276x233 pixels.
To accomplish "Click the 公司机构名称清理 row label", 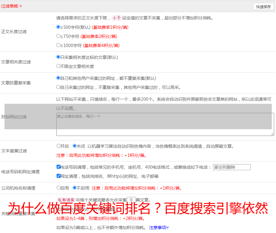I will [x=18, y=188].
